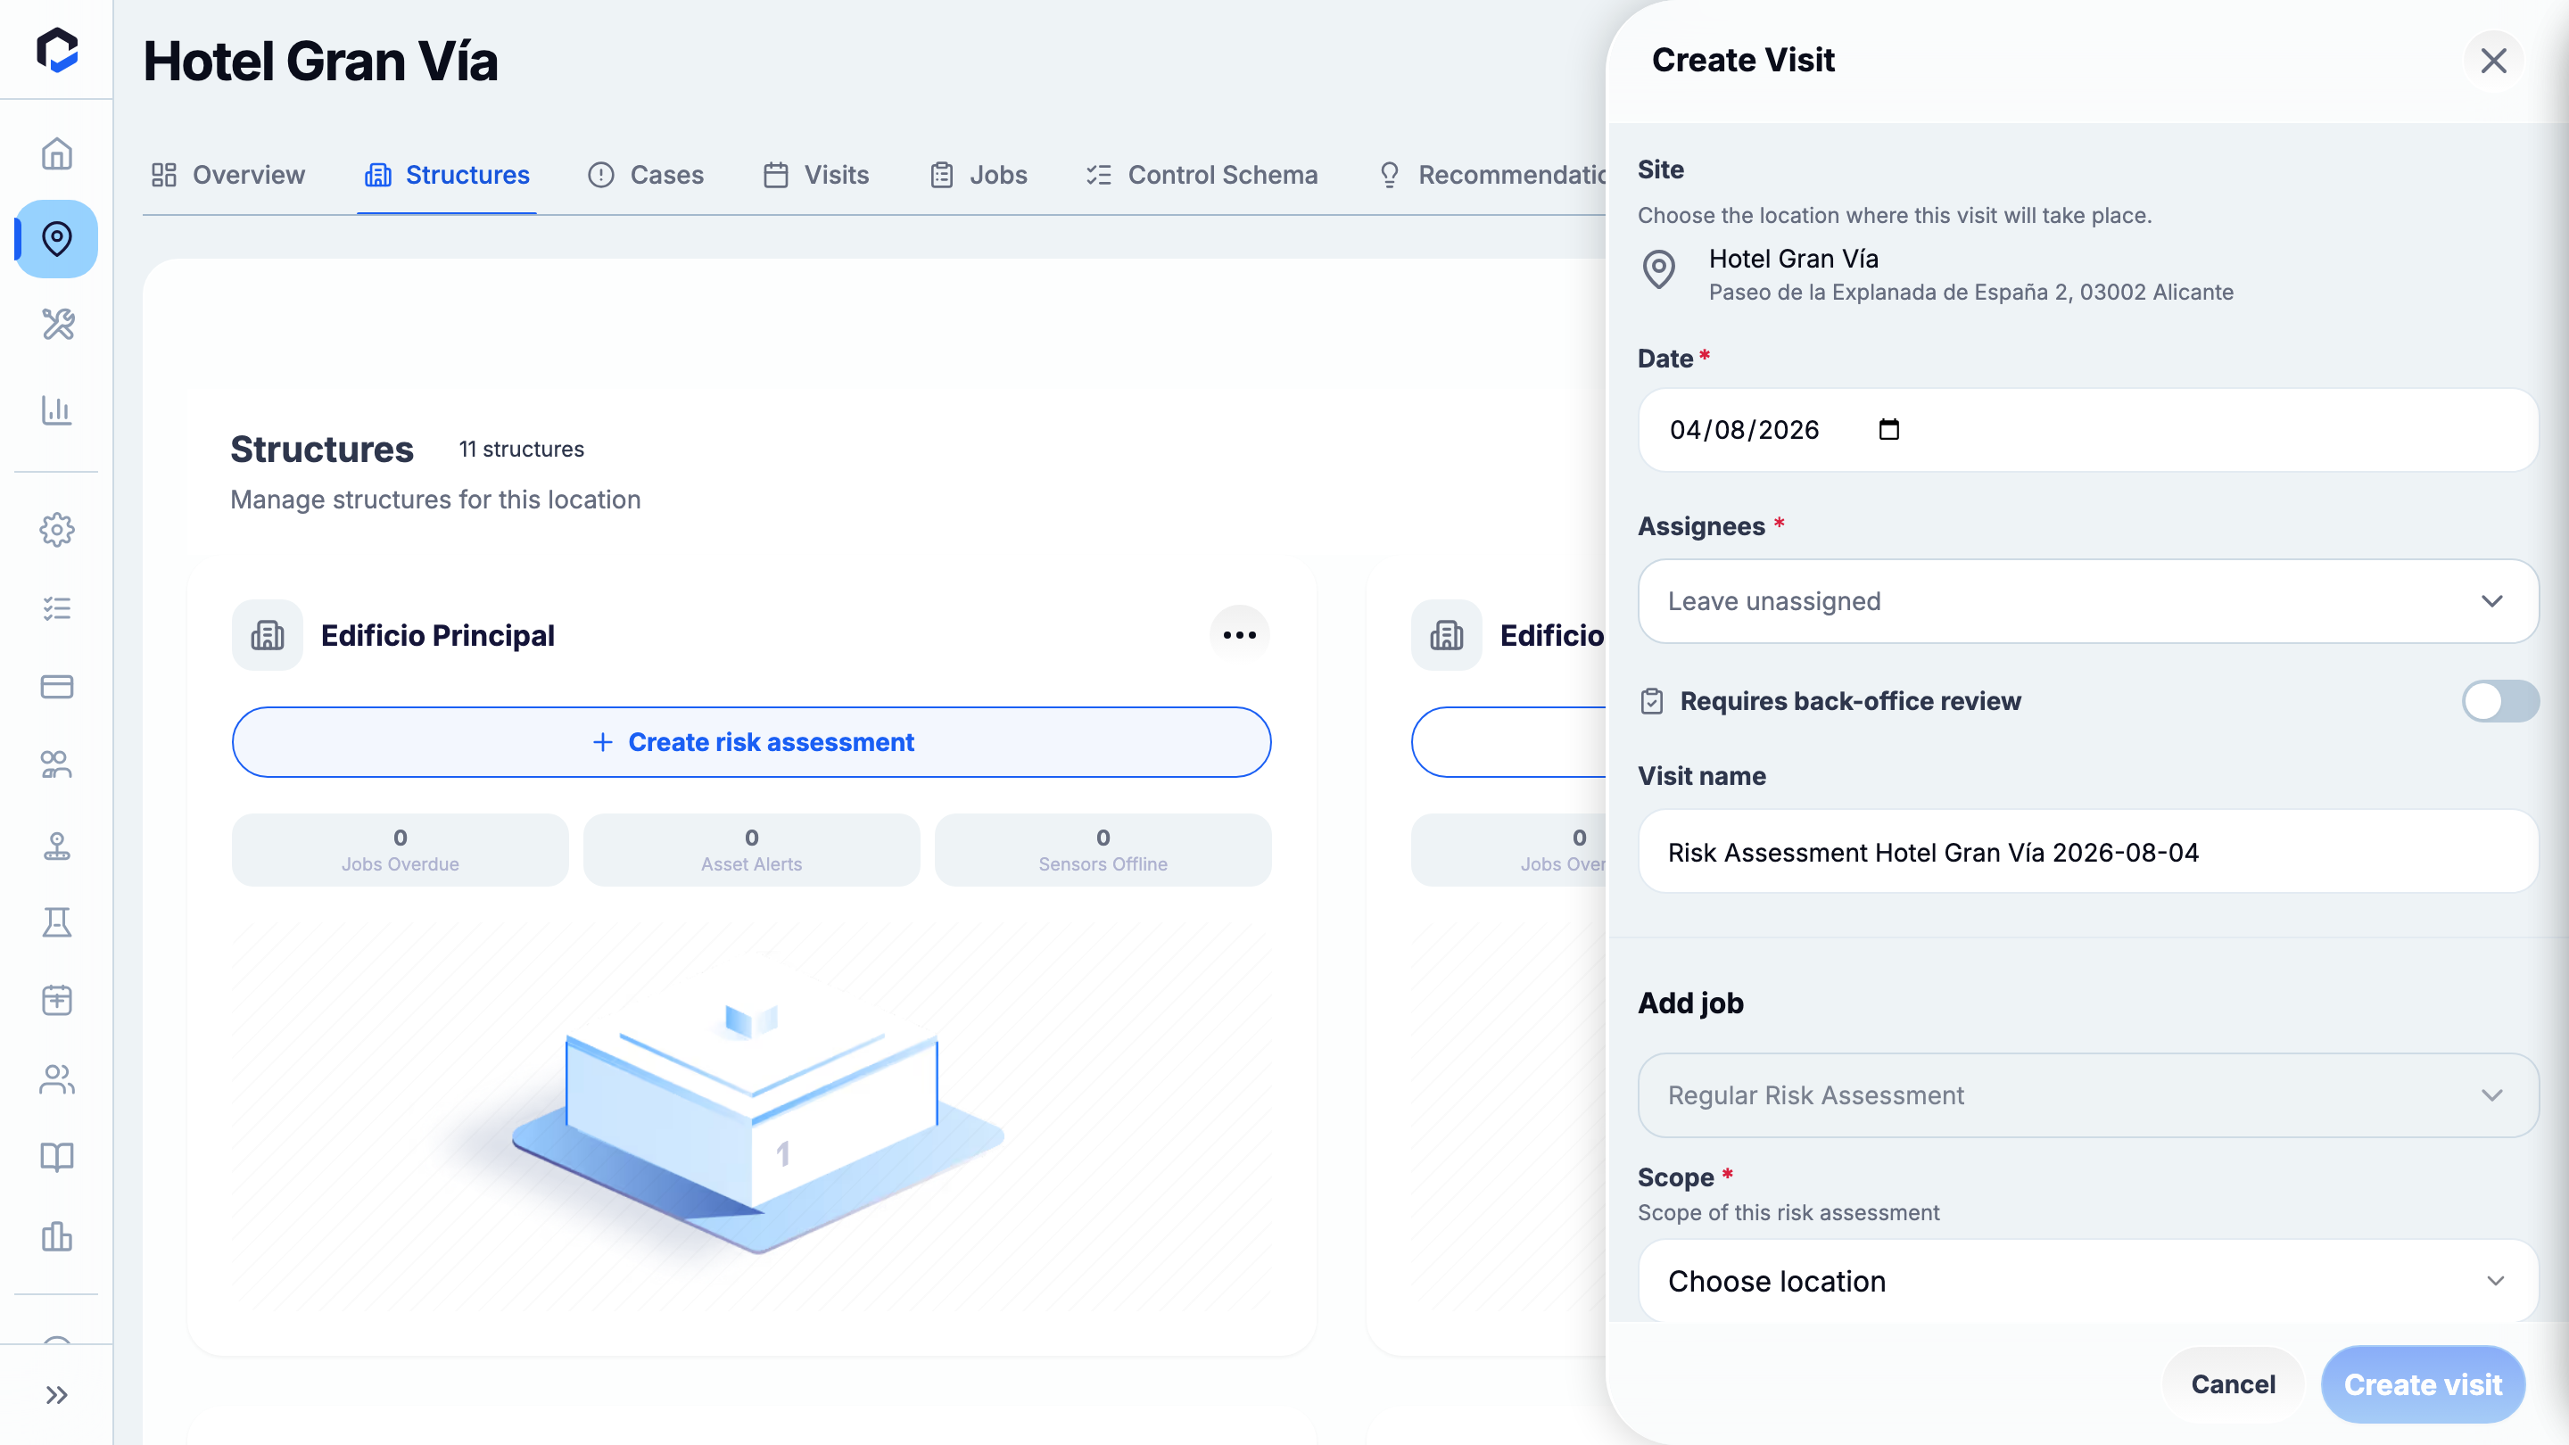Click the group-of-people sidebar icon
The height and width of the screenshot is (1445, 2569).
tap(57, 765)
